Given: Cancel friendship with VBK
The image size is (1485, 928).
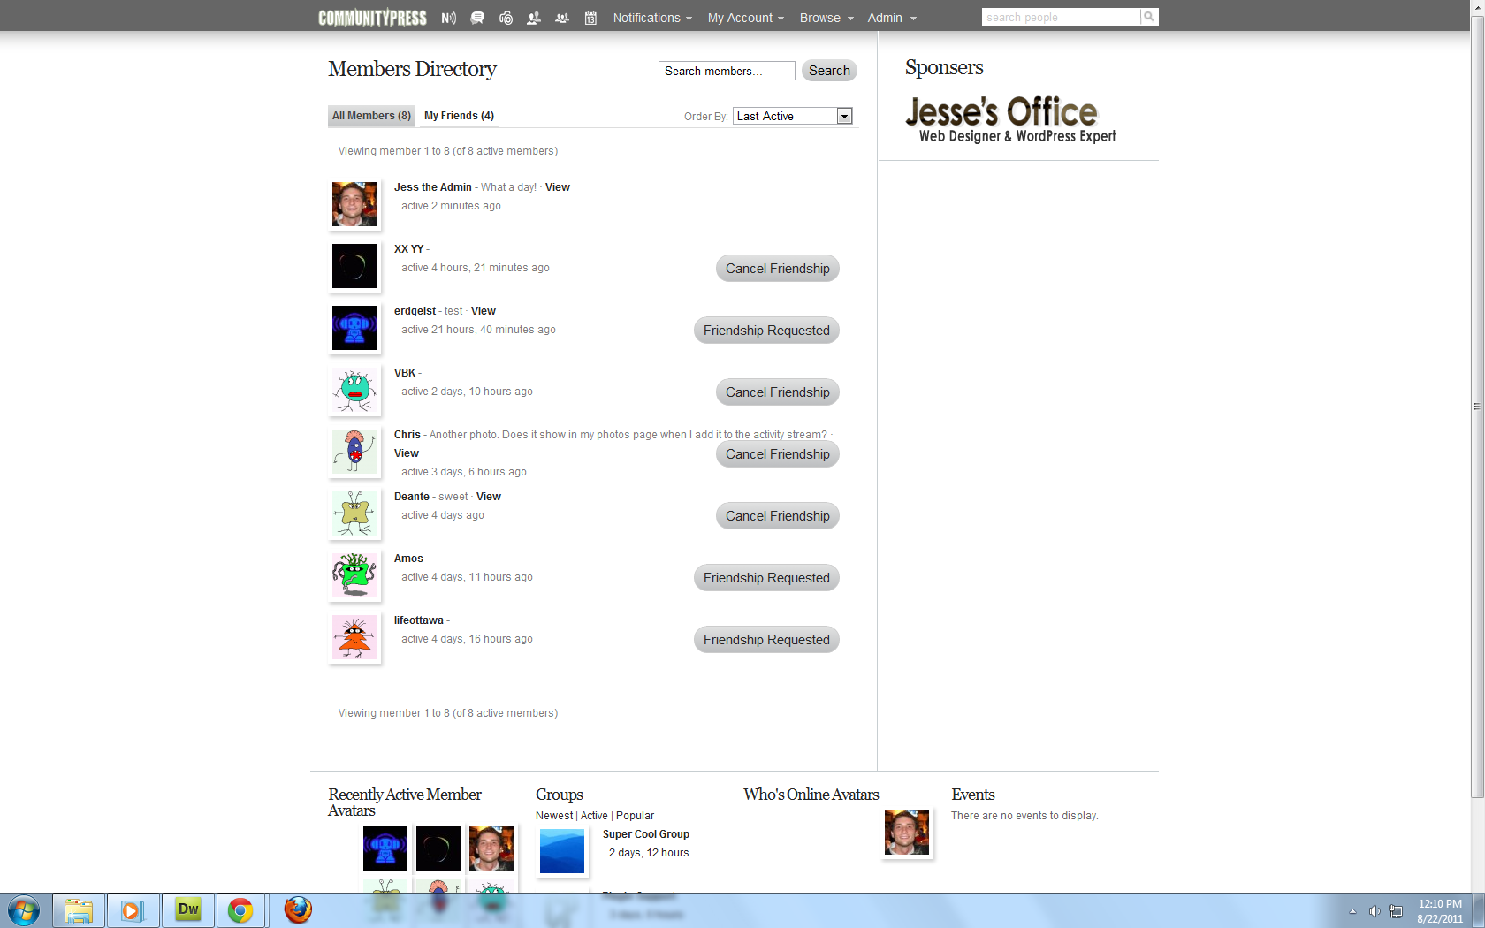Looking at the screenshot, I should pyautogui.click(x=778, y=392).
